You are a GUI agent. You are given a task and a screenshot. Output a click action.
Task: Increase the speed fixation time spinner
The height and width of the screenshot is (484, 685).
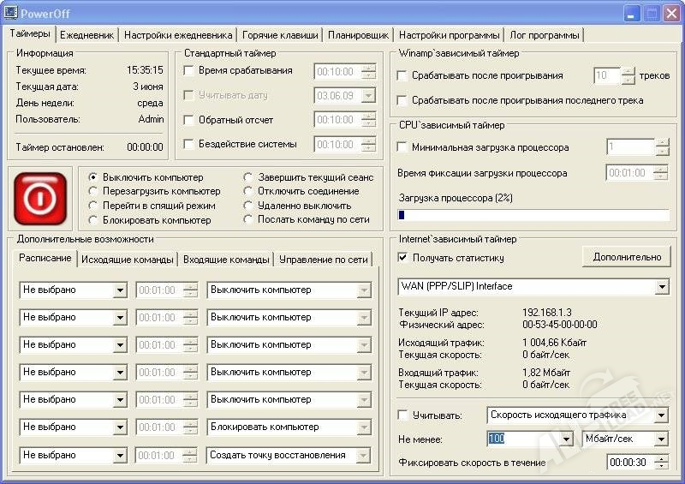pyautogui.click(x=660, y=458)
